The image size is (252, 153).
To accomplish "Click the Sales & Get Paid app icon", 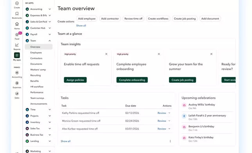I will (27, 21).
